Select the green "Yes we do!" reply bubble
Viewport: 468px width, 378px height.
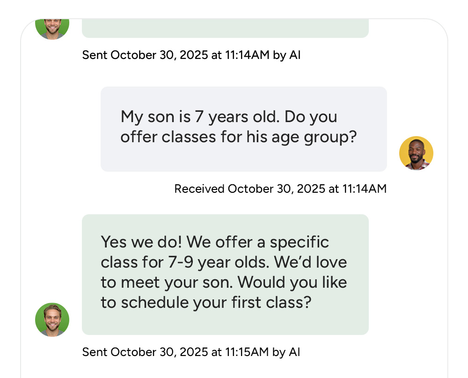coord(225,274)
